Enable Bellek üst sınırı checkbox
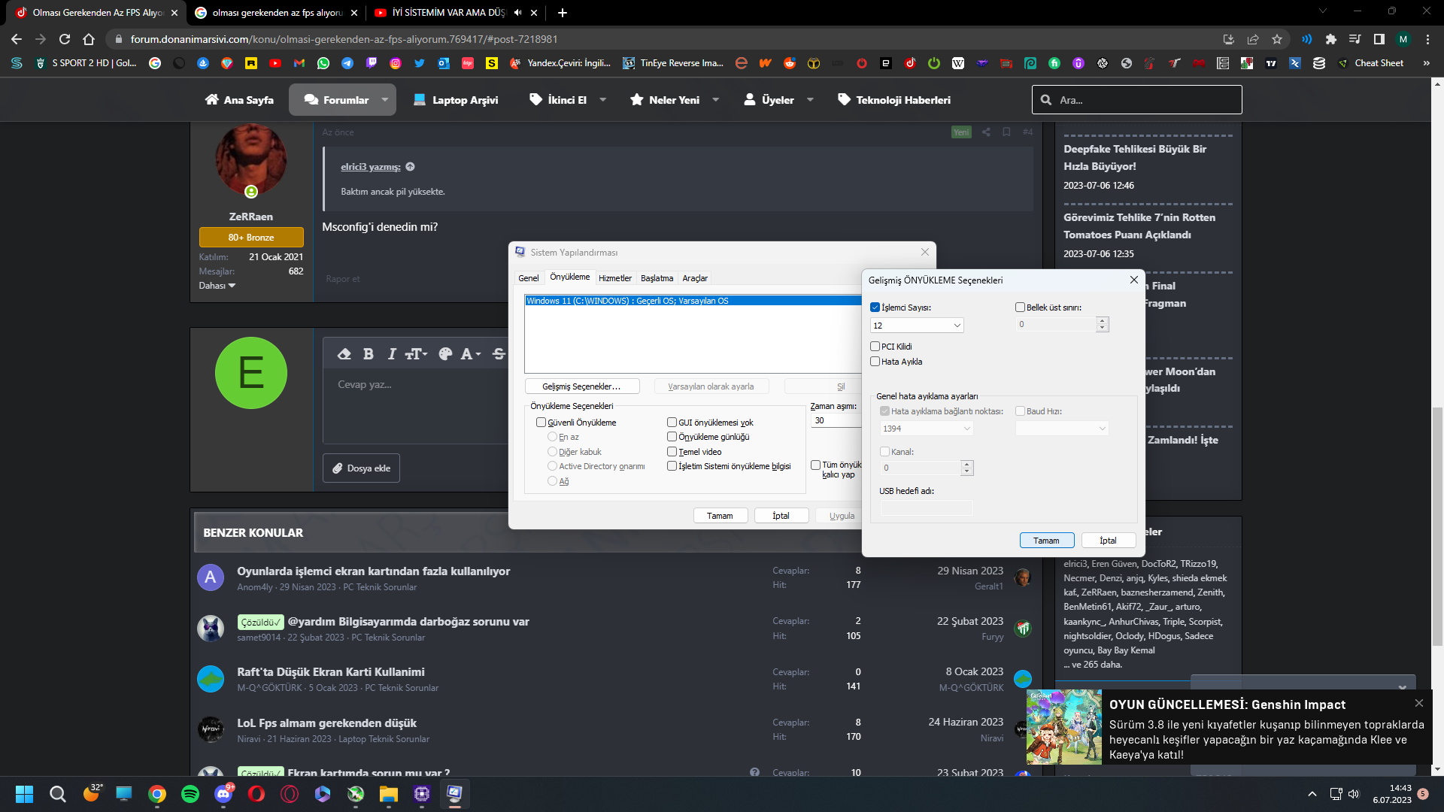 tap(1021, 308)
